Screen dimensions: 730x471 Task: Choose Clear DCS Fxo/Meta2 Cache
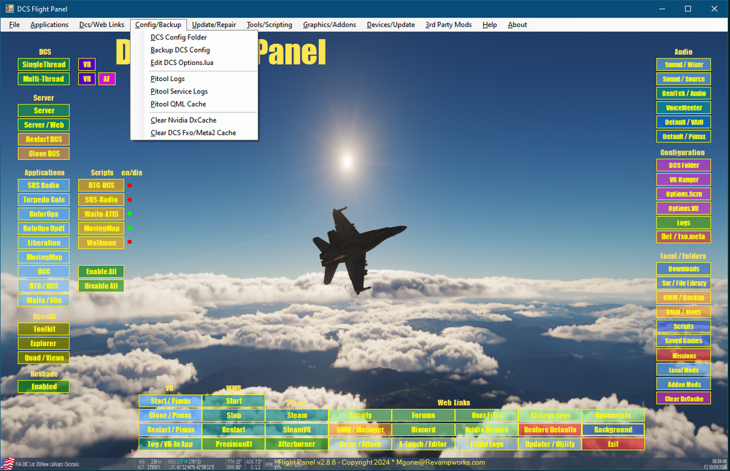tap(194, 133)
